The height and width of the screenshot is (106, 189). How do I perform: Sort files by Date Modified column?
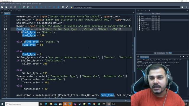[x=156, y=14]
